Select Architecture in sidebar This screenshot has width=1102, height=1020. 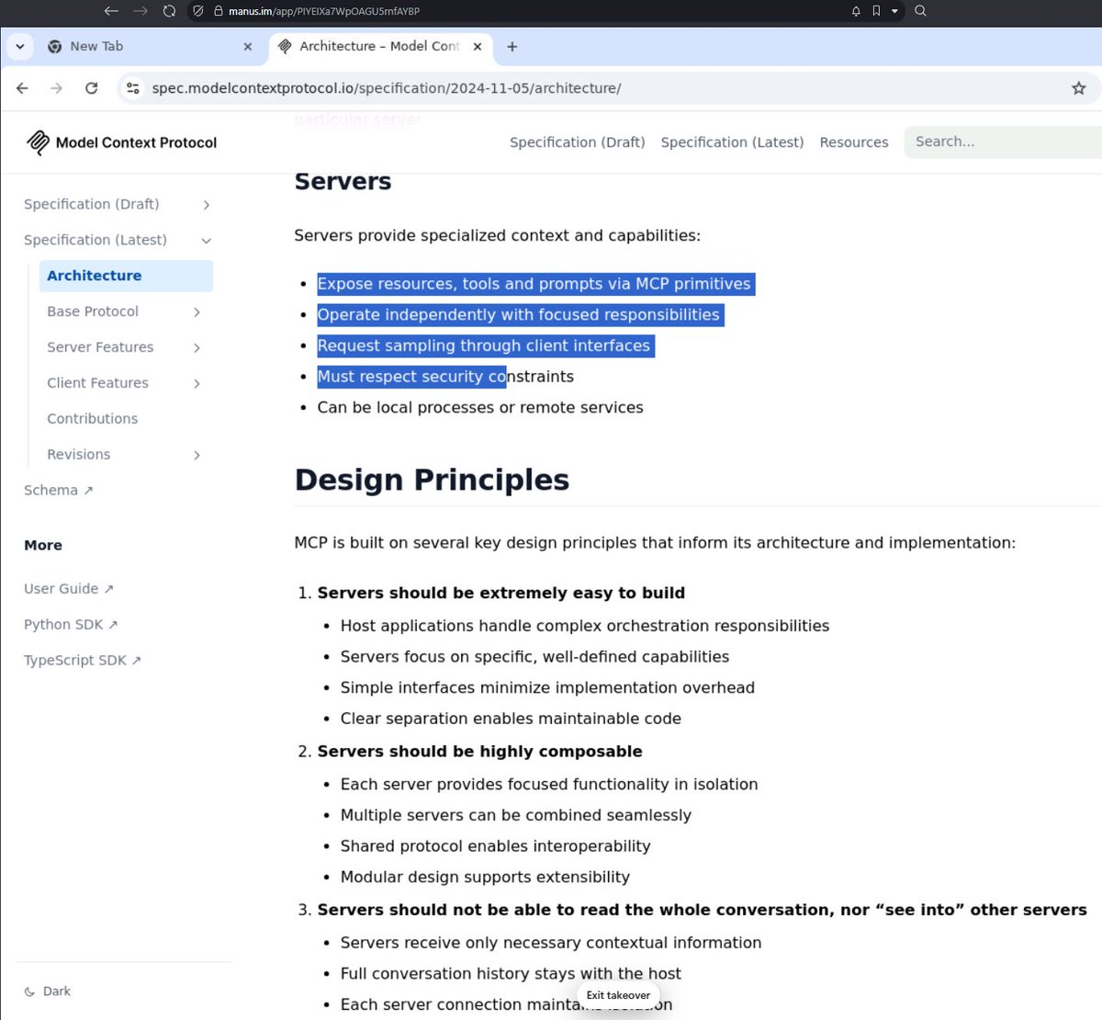tap(126, 276)
